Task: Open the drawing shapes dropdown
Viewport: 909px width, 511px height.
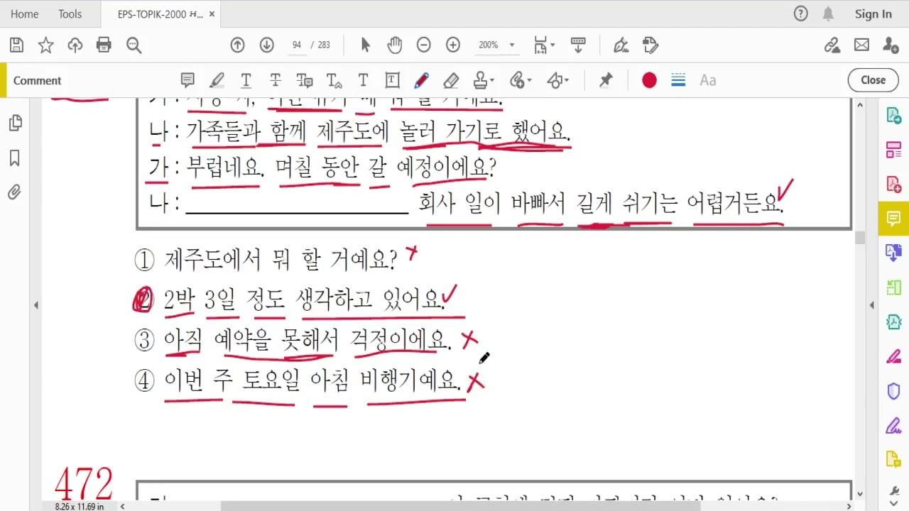Action: pyautogui.click(x=558, y=80)
